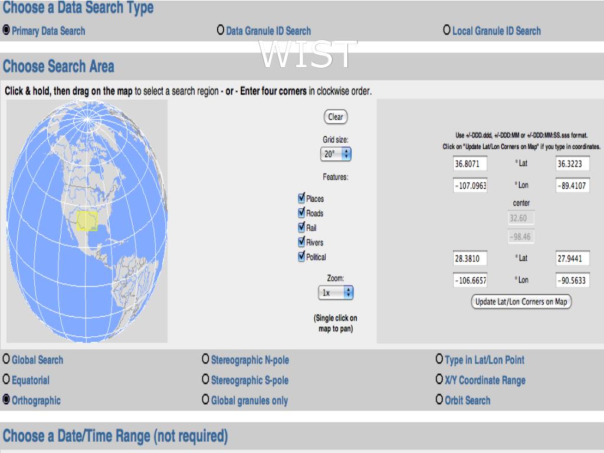Uncheck the Roads feature checkbox
The image size is (604, 453).
[301, 212]
